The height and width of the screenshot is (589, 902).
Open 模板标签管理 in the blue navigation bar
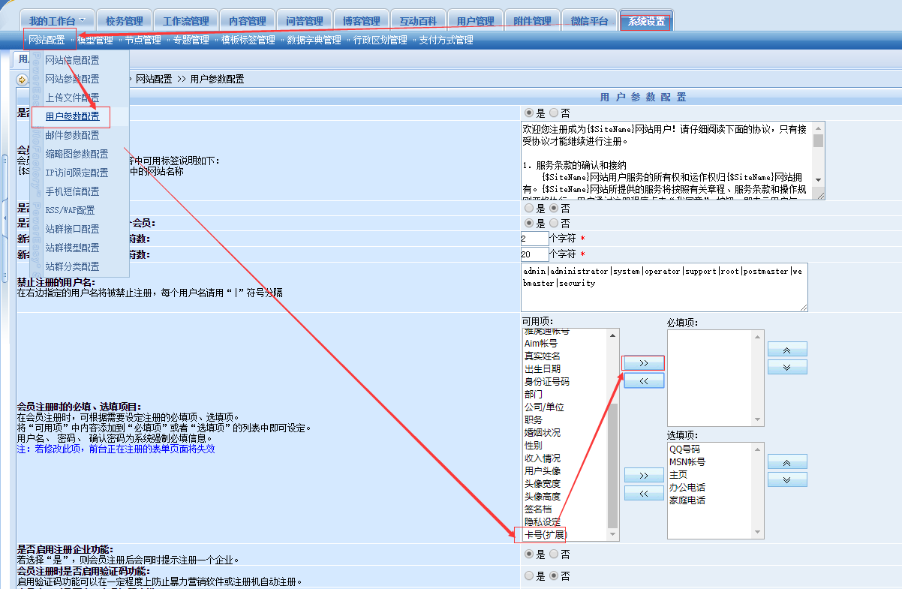pos(248,40)
